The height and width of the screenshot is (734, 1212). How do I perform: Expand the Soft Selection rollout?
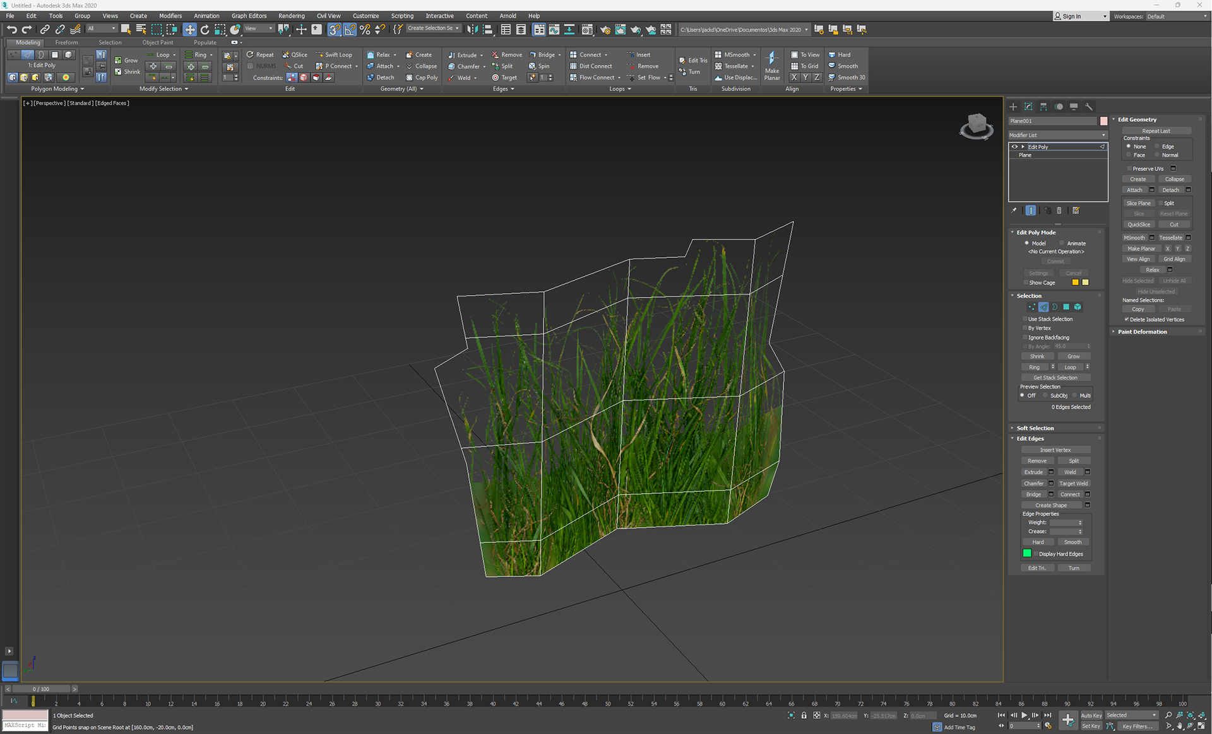(1035, 428)
